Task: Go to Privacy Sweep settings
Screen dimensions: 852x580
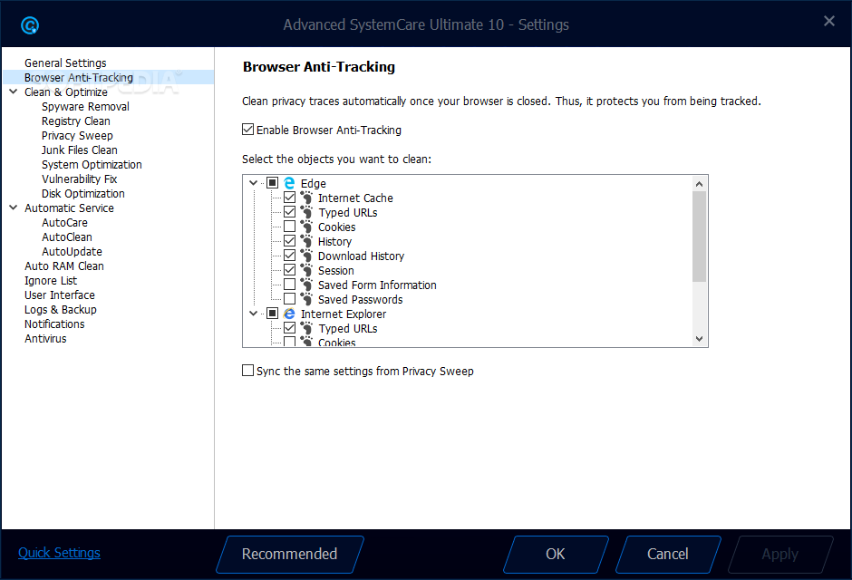Action: (77, 135)
